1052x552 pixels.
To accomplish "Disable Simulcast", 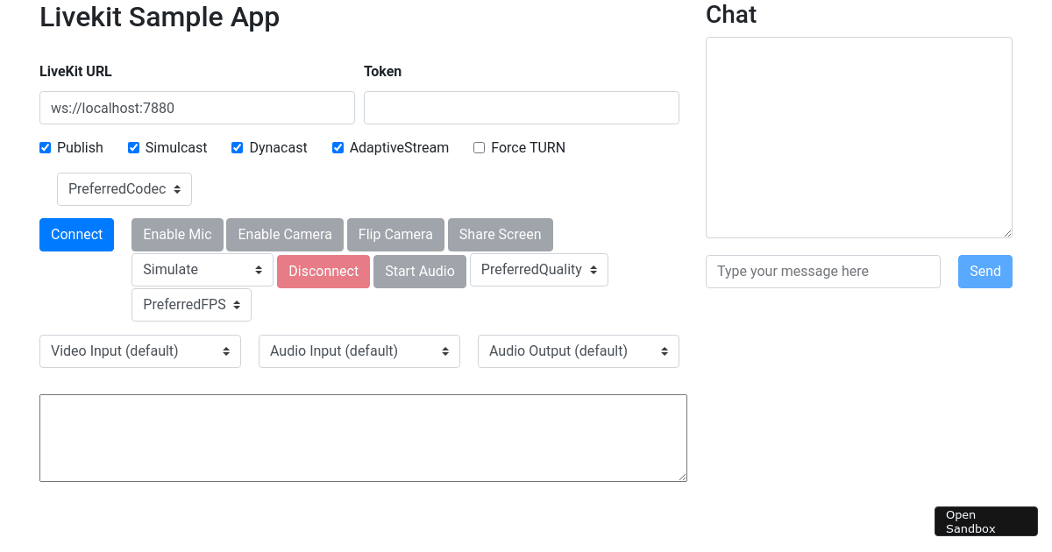I will pos(132,147).
